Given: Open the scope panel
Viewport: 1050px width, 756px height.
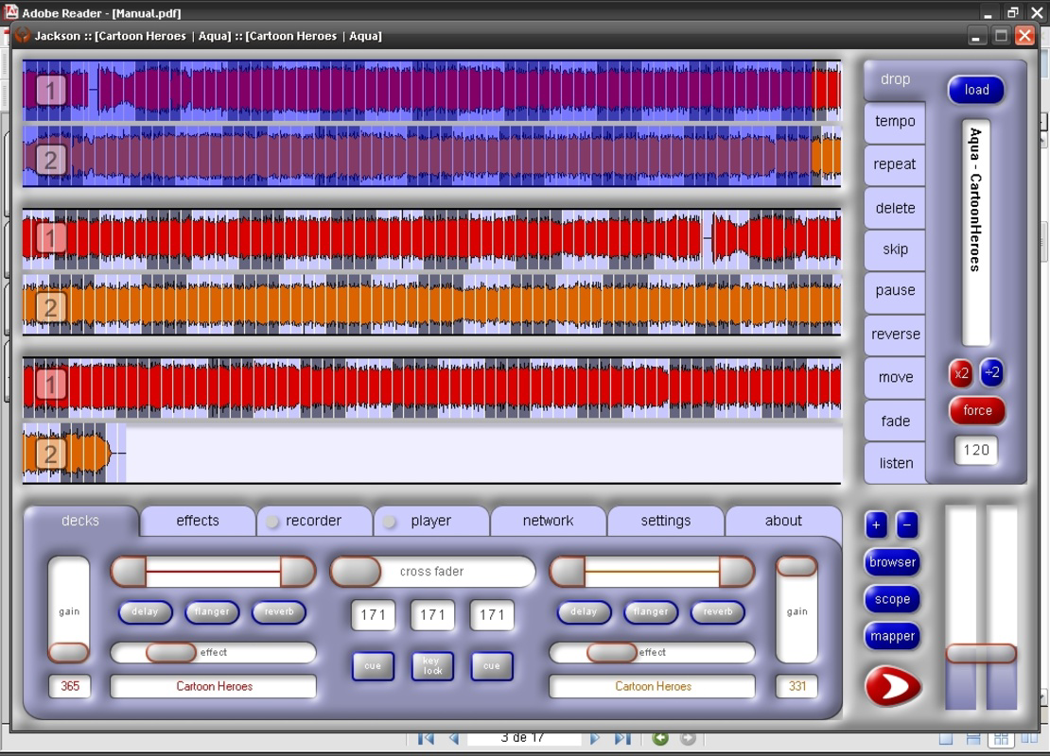Looking at the screenshot, I should (x=892, y=599).
